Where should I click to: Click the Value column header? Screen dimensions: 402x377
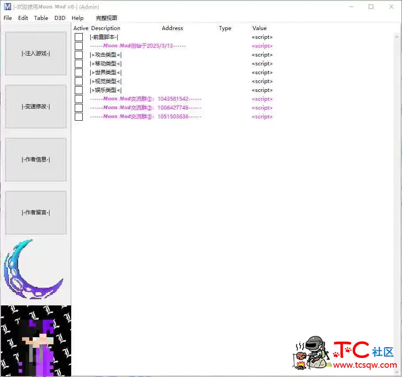point(260,28)
